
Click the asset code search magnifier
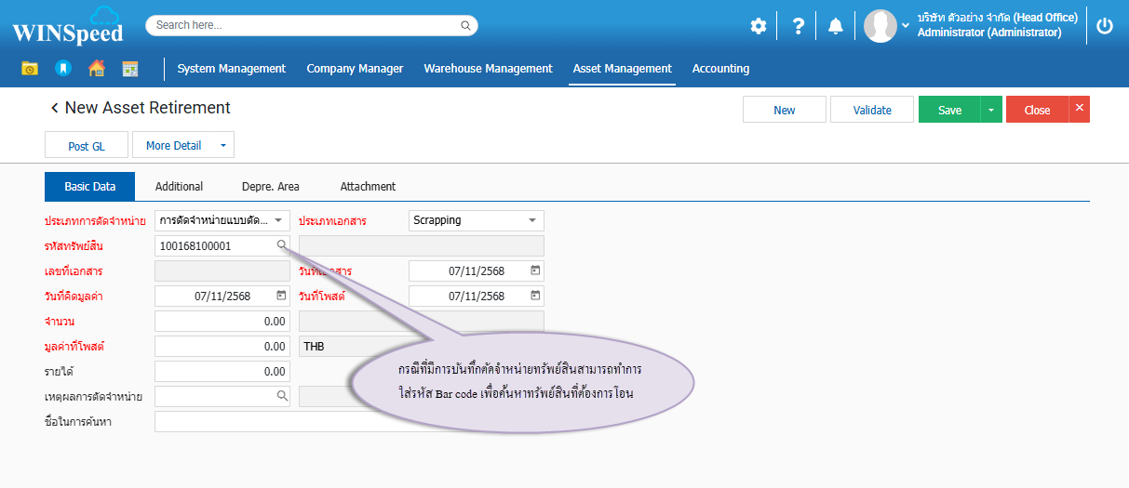(x=281, y=245)
